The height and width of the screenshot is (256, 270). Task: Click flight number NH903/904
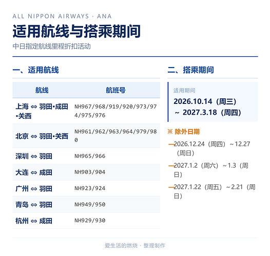(x=90, y=172)
